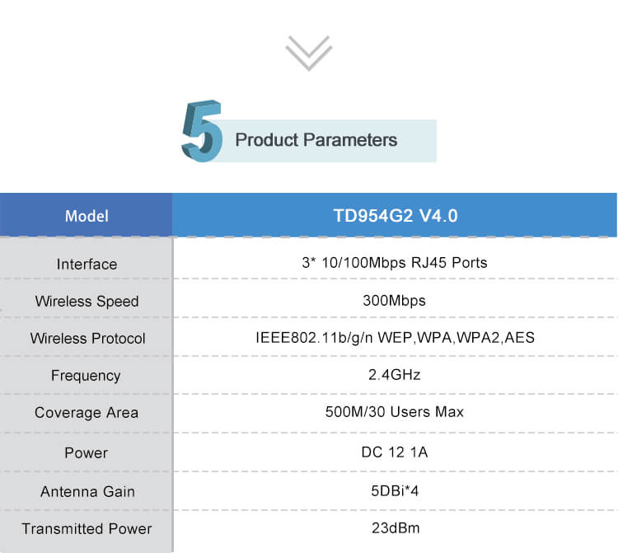Click the 3* 10/100Mbps RJ45 Ports value

point(395,263)
